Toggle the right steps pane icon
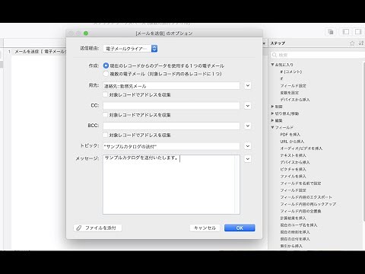365x274 pixels. [358, 32]
